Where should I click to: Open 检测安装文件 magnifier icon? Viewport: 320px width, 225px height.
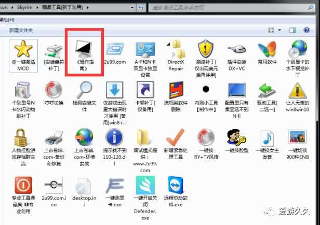tap(84, 90)
